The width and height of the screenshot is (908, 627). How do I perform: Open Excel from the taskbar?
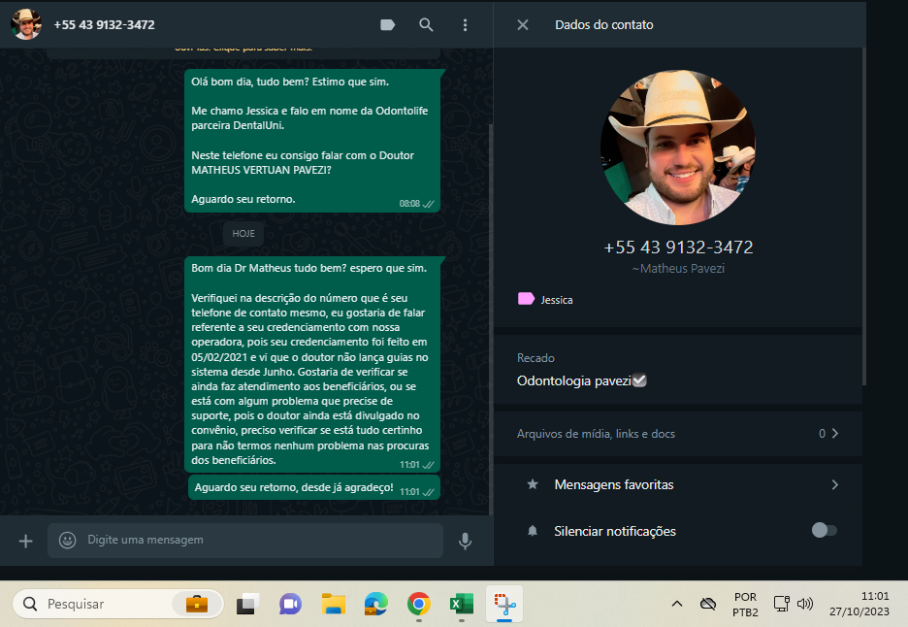460,604
